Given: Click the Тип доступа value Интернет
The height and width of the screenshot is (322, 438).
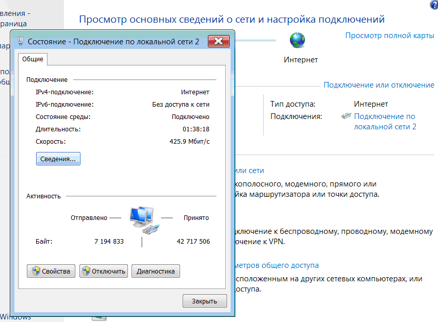Looking at the screenshot, I should pyautogui.click(x=371, y=104).
